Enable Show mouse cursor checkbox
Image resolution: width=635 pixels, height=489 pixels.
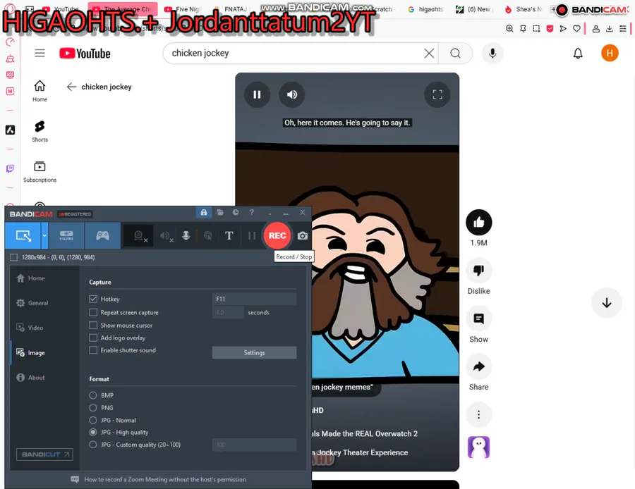(x=93, y=326)
